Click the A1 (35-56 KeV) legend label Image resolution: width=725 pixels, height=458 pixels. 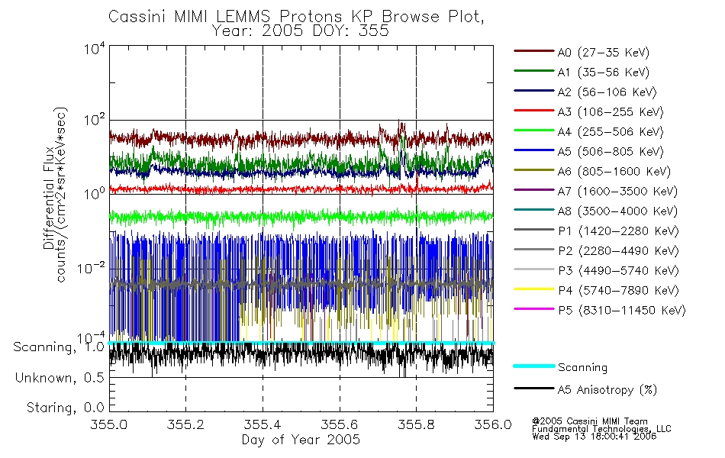click(604, 73)
